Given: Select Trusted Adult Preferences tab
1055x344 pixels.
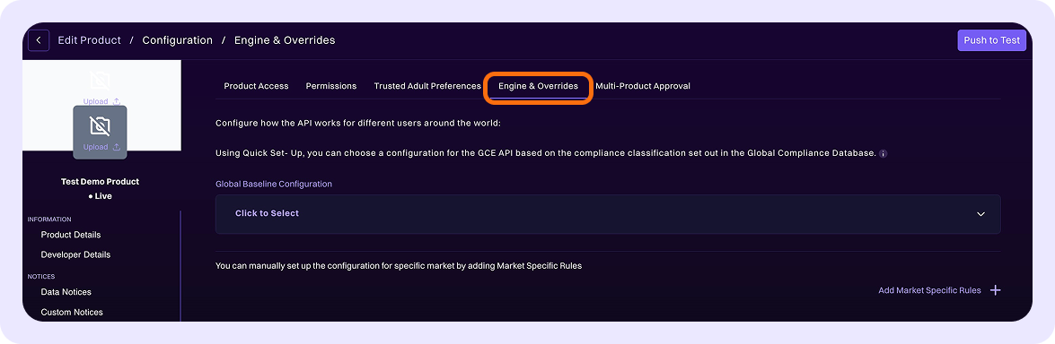Looking at the screenshot, I should 427,86.
